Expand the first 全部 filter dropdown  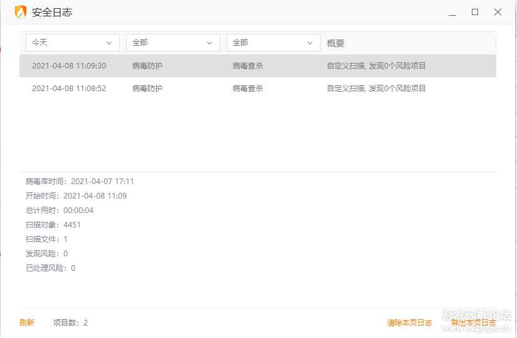click(x=173, y=43)
